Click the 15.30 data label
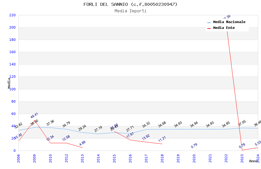Image resolution: width=261 pixels, height=169 pixels. coord(18,136)
